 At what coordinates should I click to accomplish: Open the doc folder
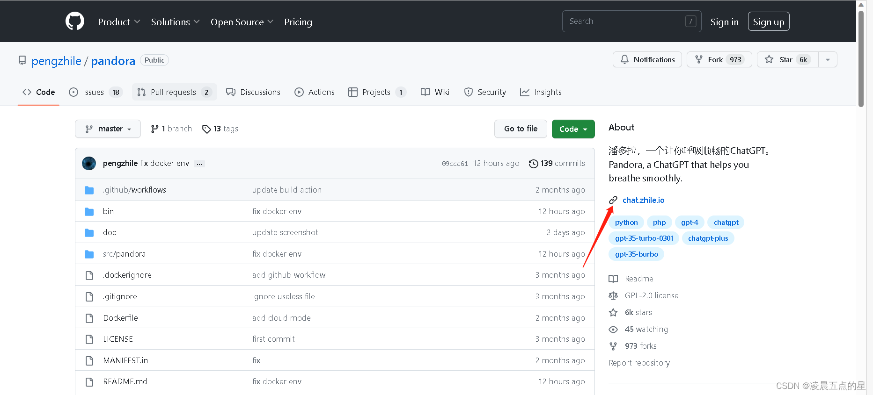[x=110, y=232]
